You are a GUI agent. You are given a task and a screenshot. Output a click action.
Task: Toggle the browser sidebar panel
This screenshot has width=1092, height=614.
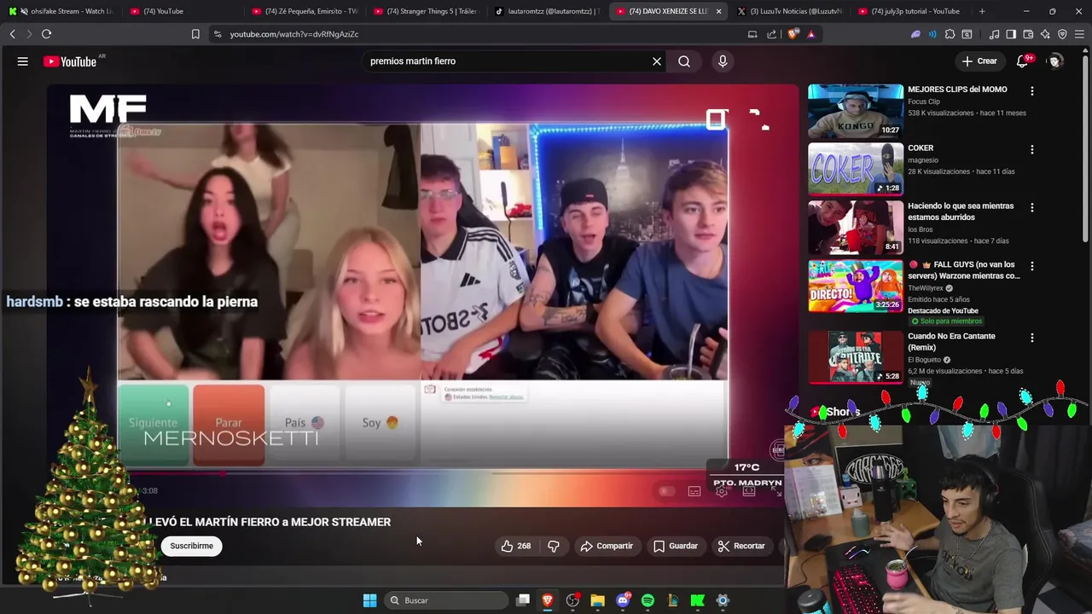pyautogui.click(x=1011, y=34)
